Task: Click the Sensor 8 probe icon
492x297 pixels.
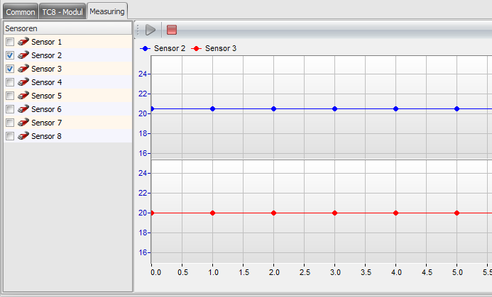Action: tap(23, 136)
